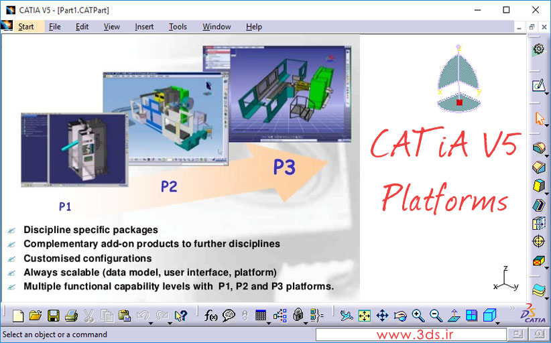Screen dimensions: 551x343
Task: Click the angled channel icon below the yellow block
Action: pos(538,205)
